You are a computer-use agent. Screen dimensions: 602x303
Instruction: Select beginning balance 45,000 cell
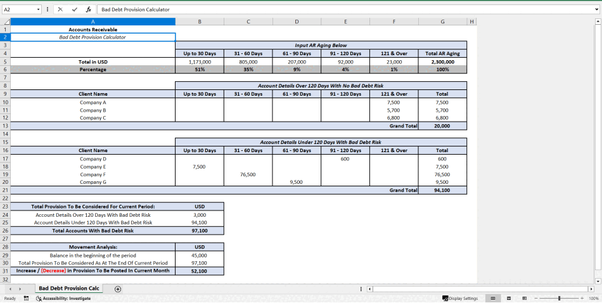click(200, 255)
